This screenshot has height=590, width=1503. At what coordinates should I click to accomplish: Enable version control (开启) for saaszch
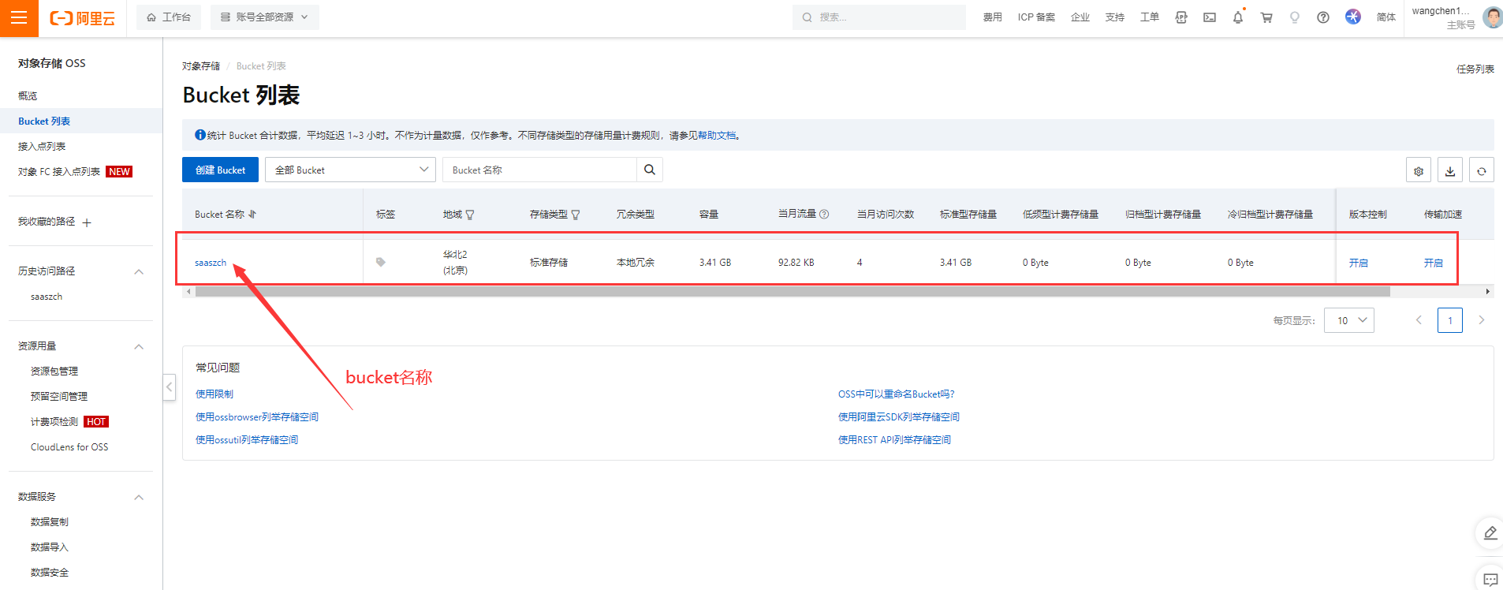(x=1358, y=263)
